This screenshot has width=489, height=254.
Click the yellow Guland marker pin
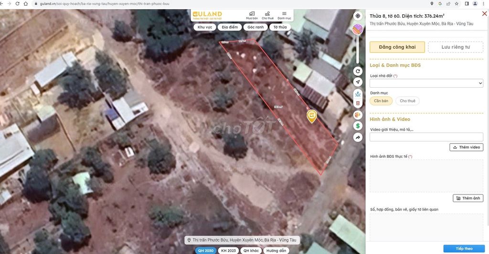coord(311,116)
